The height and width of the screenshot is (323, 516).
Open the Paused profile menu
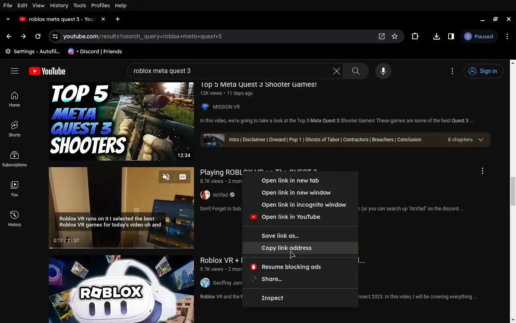click(479, 36)
